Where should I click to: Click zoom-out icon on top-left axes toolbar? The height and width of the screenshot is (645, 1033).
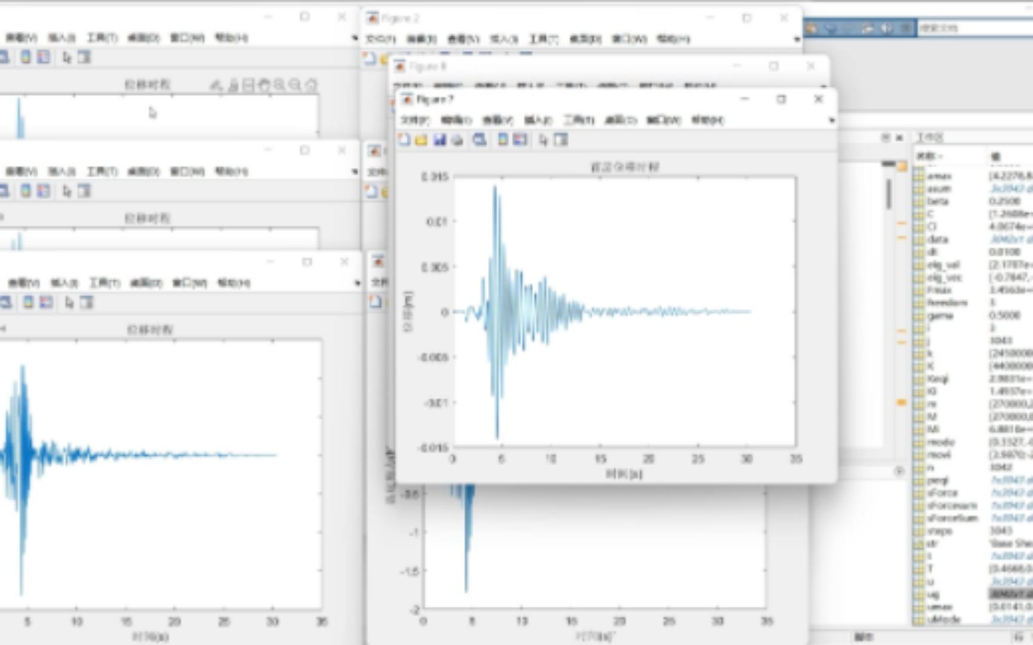[295, 85]
